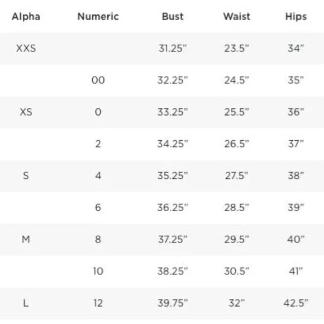The image size is (324, 324).
Task: Click the M alpha size label
Action: tap(26, 239)
